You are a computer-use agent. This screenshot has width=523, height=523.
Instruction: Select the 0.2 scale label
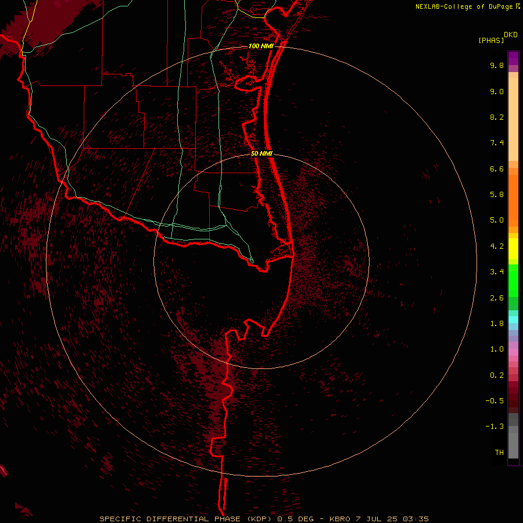(497, 375)
